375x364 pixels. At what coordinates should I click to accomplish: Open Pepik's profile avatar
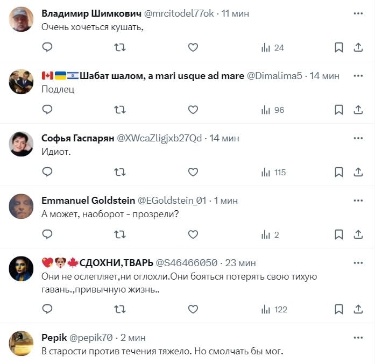[22, 344]
